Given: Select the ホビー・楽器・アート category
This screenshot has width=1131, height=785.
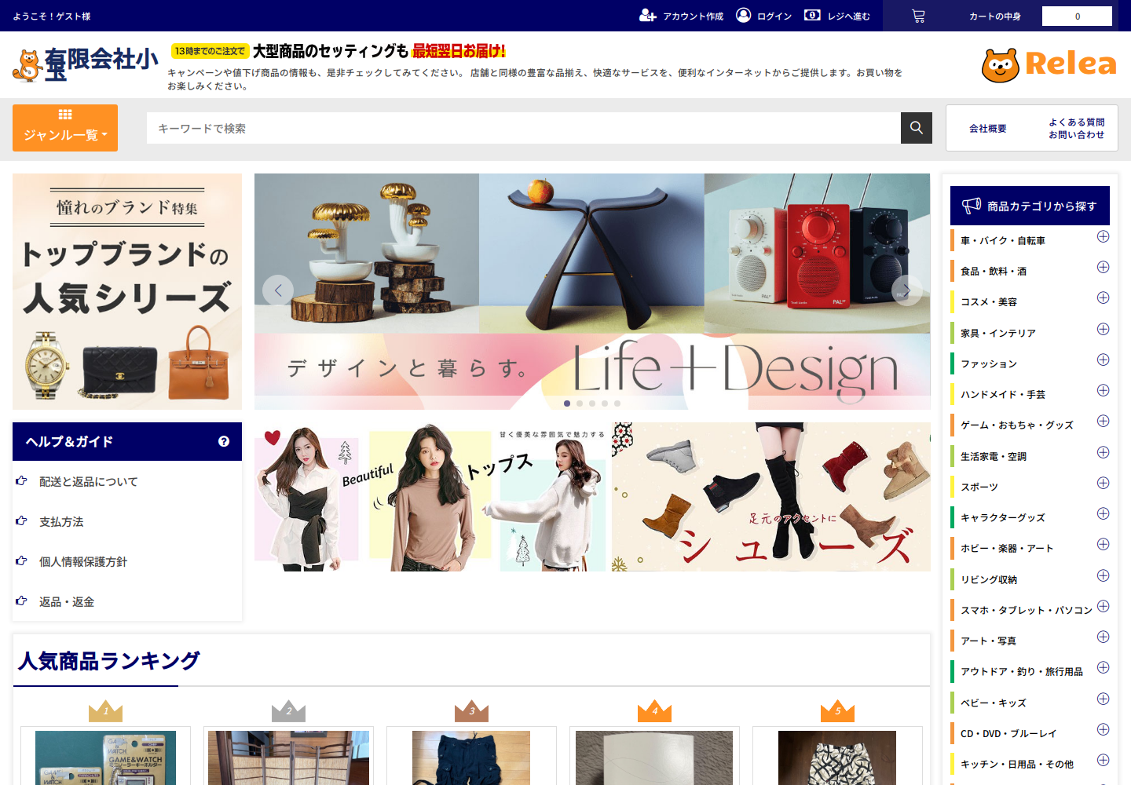Looking at the screenshot, I should point(1007,548).
